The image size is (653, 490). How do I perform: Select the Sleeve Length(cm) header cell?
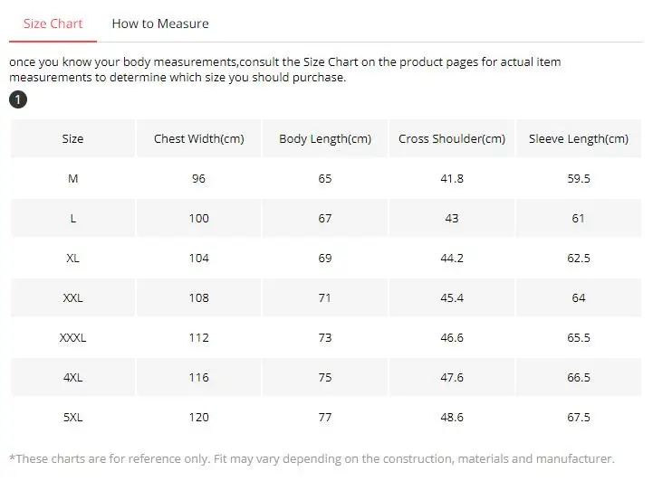579,138
